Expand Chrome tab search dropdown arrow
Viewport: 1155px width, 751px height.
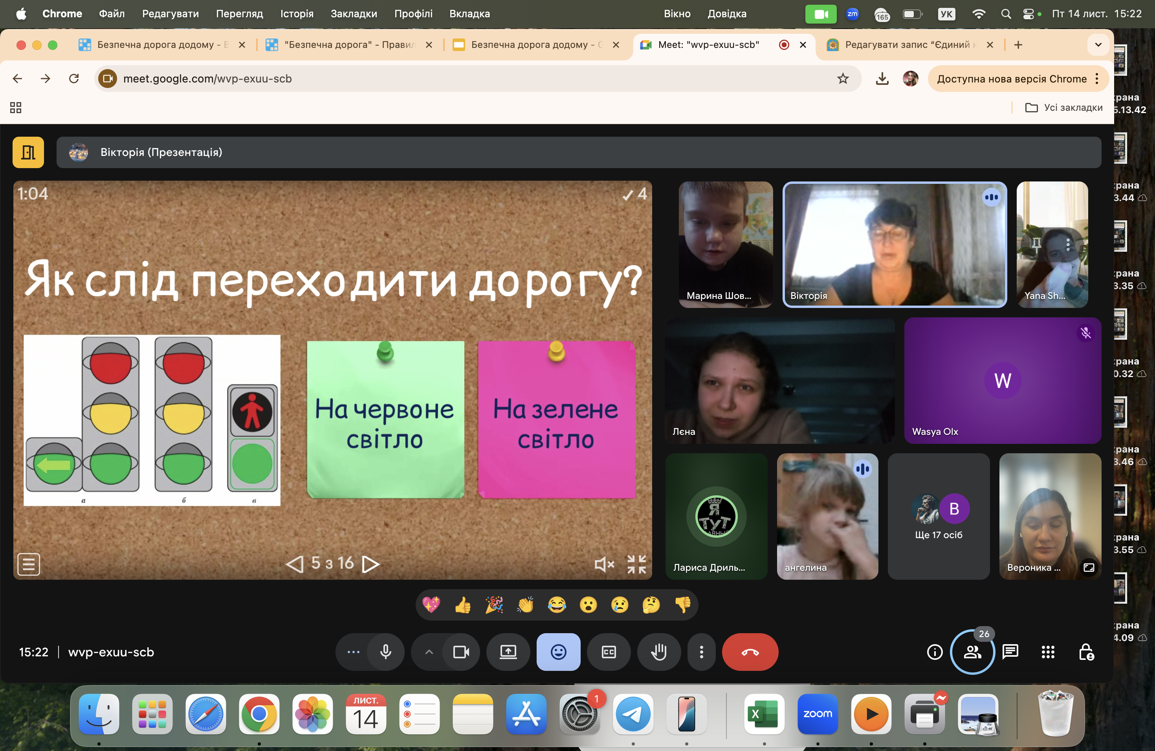[1098, 45]
